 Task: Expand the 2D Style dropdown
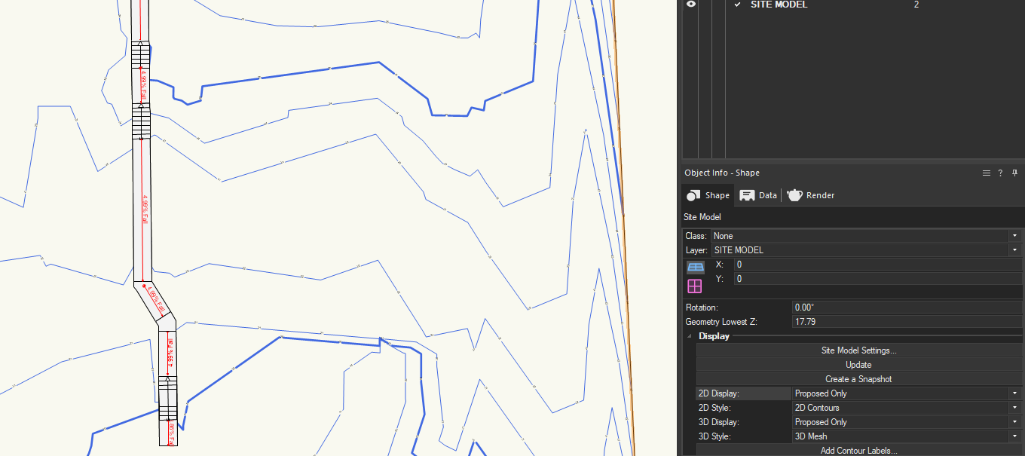click(906, 408)
